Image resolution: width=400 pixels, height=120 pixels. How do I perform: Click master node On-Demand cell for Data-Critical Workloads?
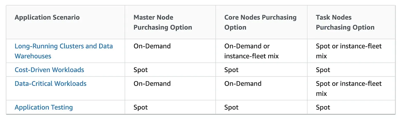152,84
